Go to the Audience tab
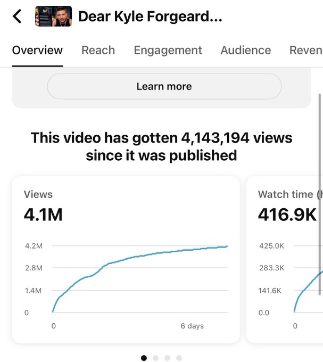323x362 pixels. tap(246, 51)
